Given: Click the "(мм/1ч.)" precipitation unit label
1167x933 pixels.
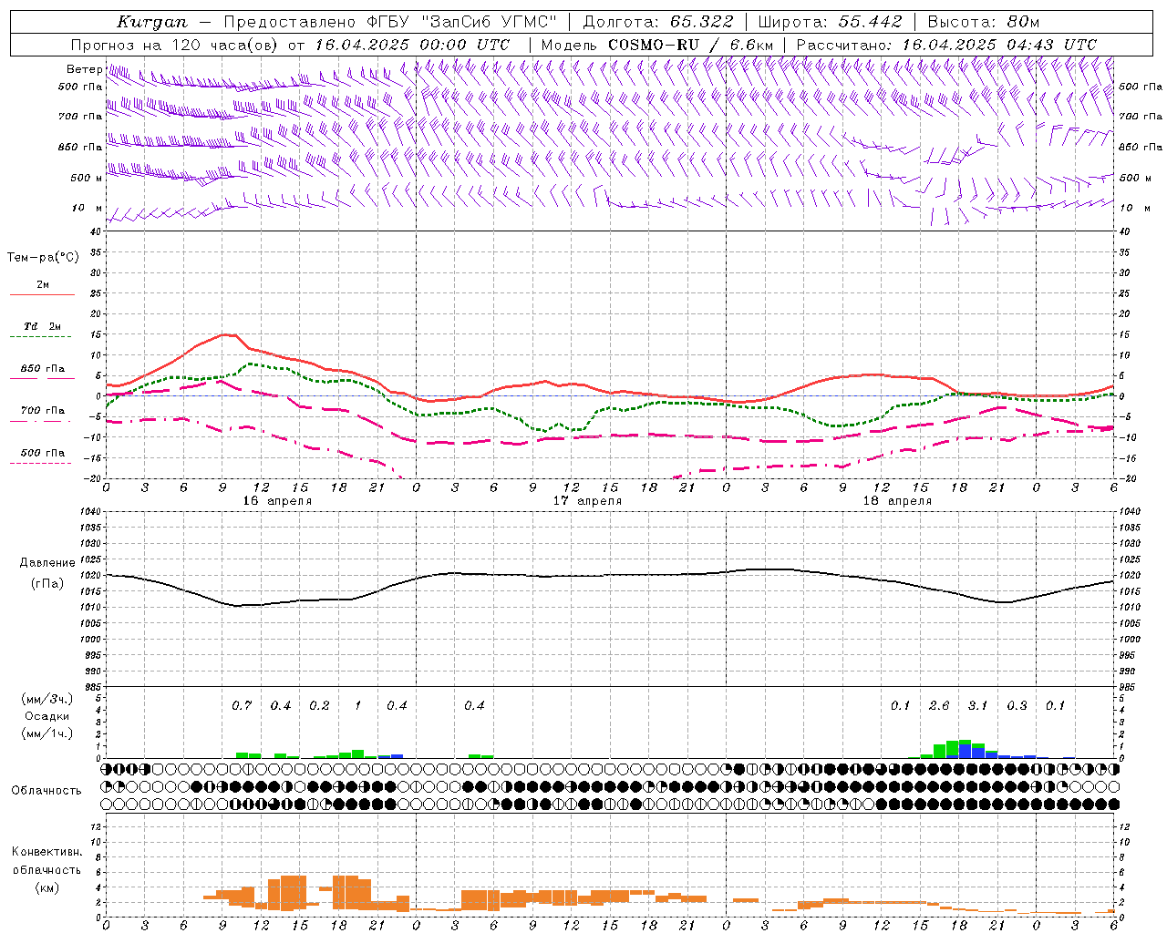Looking at the screenshot, I should (46, 733).
